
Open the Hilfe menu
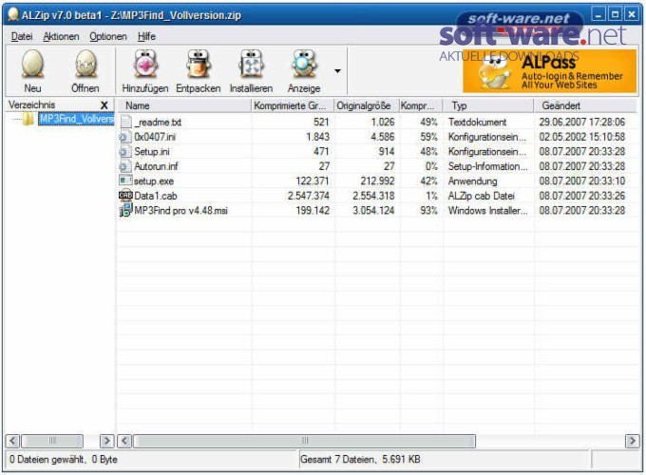coord(146,36)
